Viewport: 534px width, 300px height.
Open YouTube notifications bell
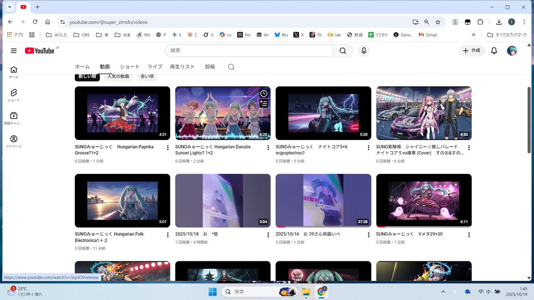(494, 51)
